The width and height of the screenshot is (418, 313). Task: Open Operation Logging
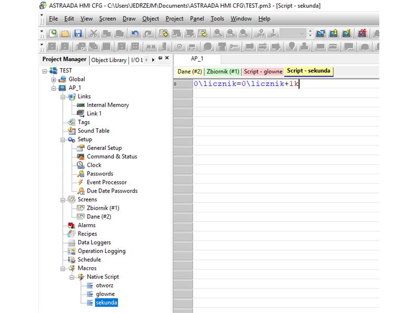(x=101, y=251)
